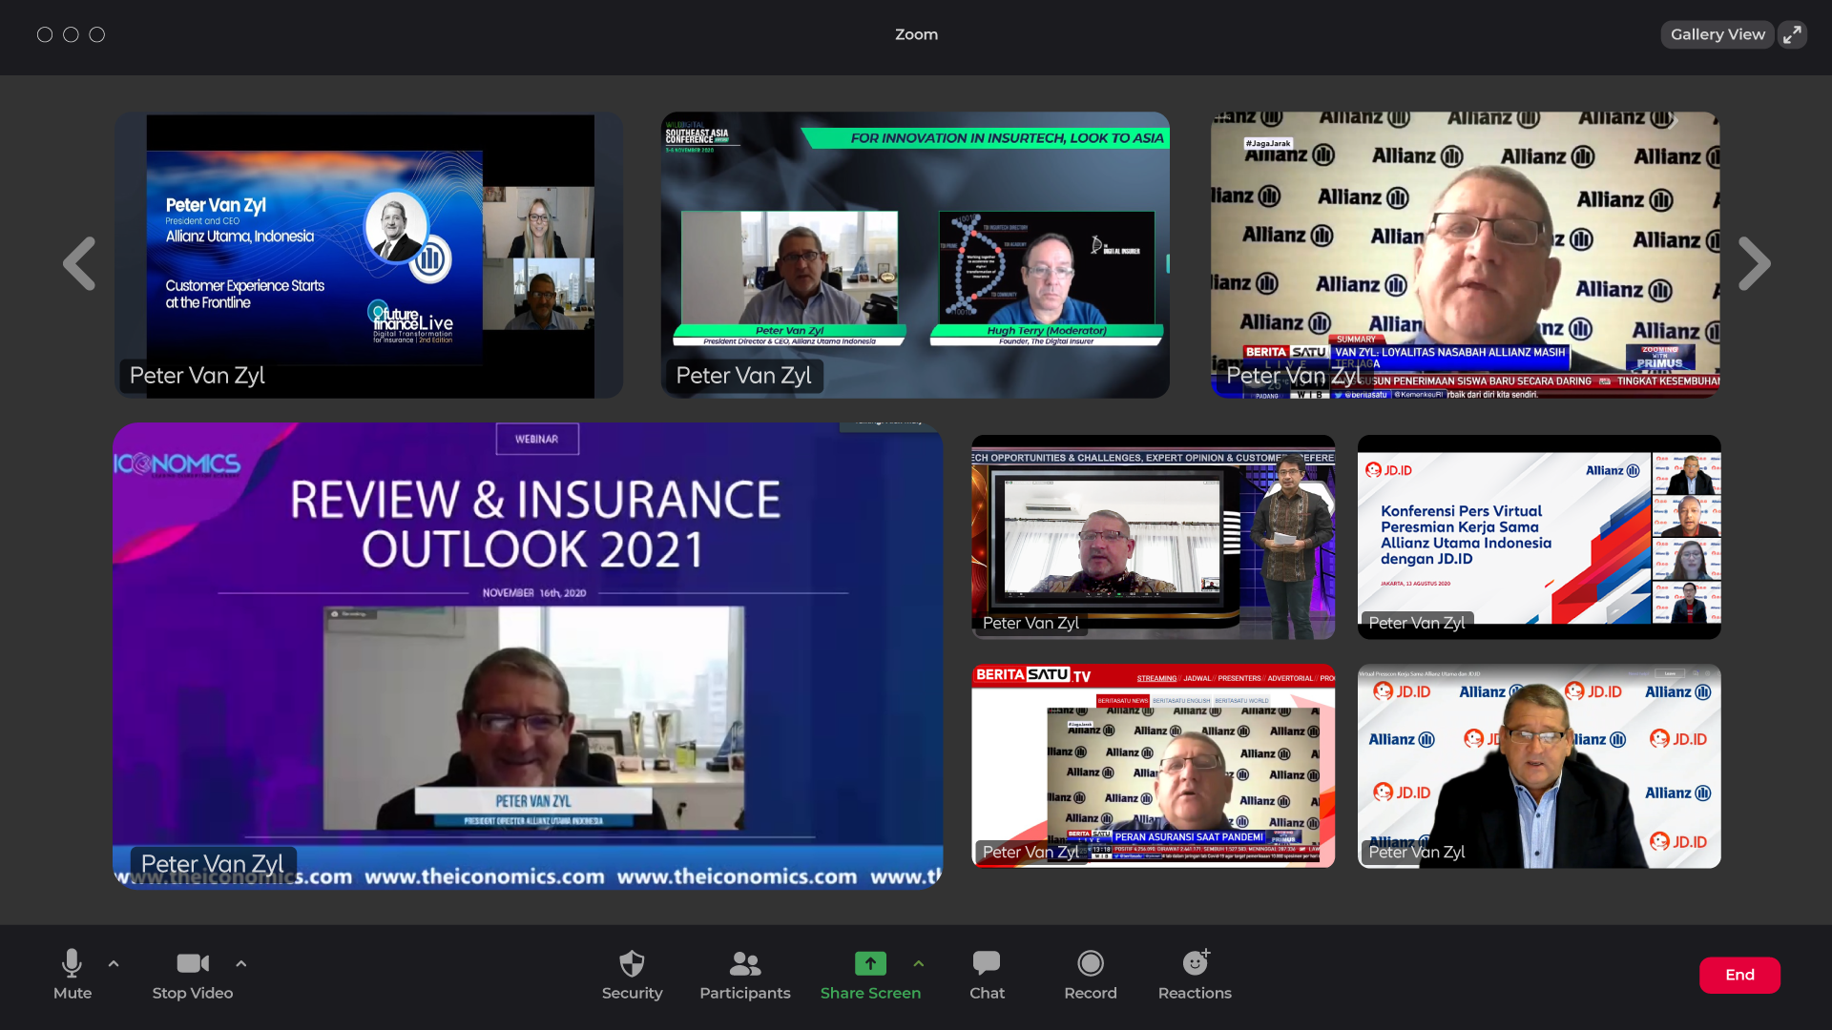Click the red macOS close window dot

click(45, 34)
